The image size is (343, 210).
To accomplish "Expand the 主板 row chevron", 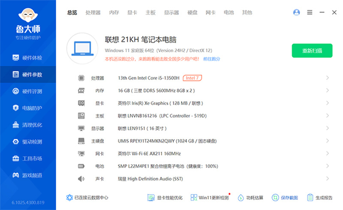I will tap(328, 116).
